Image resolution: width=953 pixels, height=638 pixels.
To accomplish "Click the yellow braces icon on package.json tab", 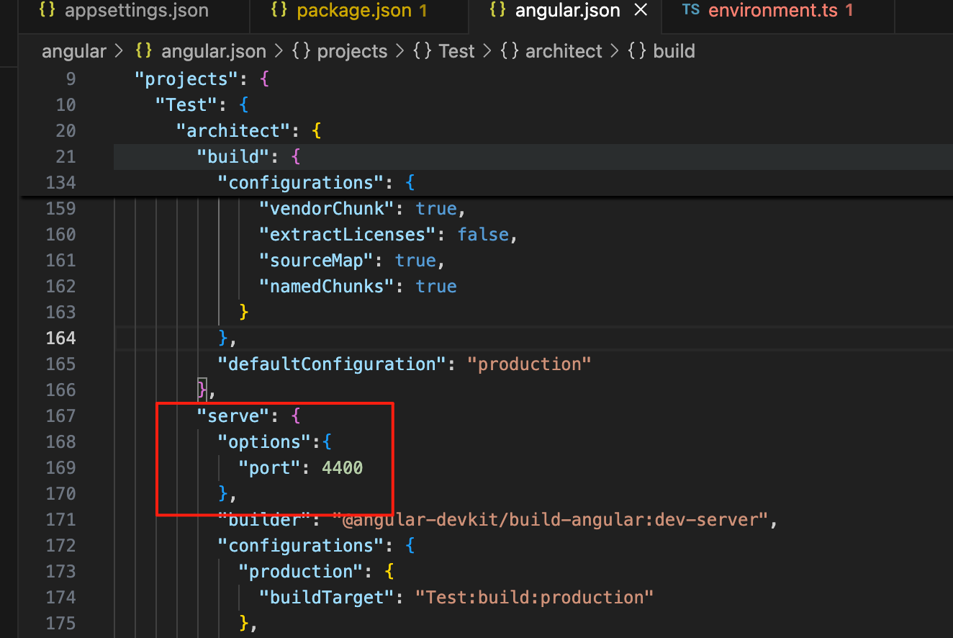I will (281, 11).
